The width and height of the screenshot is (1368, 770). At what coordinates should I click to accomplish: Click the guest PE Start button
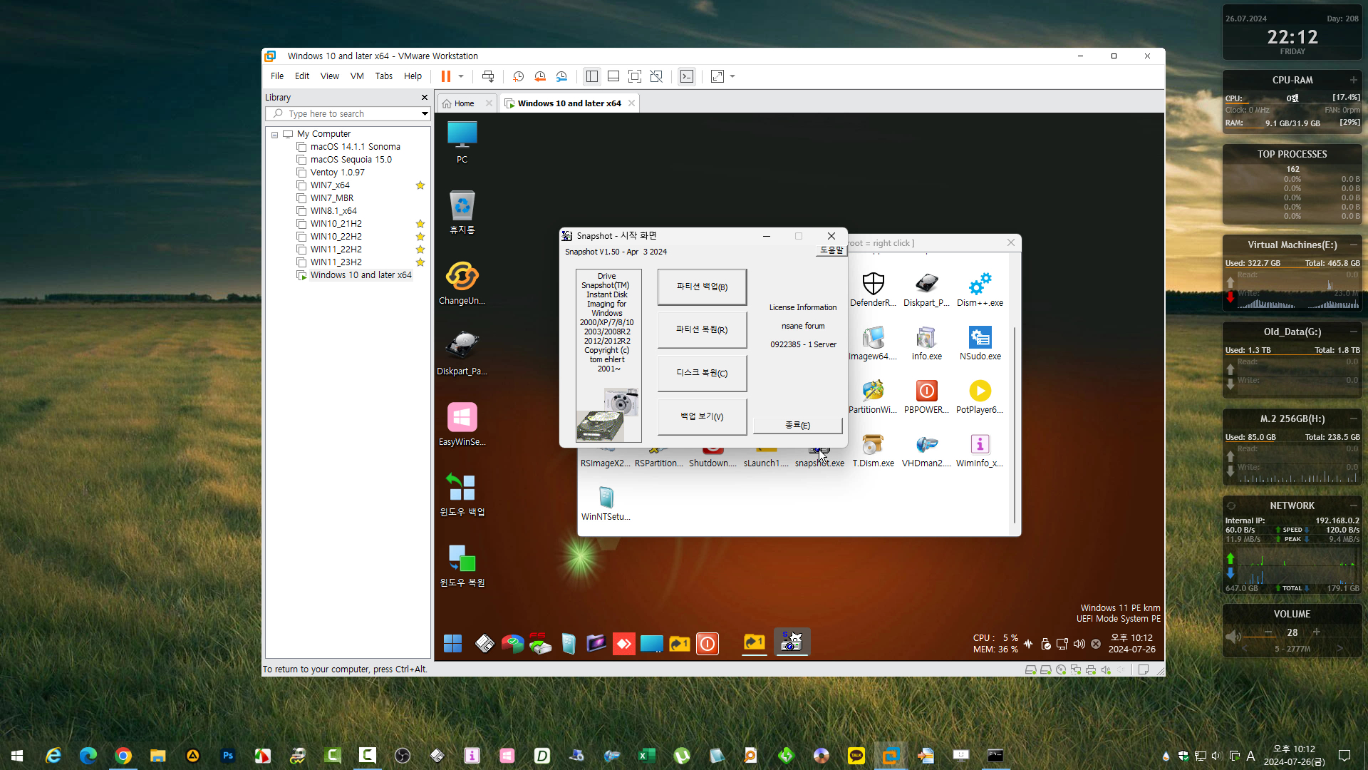tap(452, 644)
